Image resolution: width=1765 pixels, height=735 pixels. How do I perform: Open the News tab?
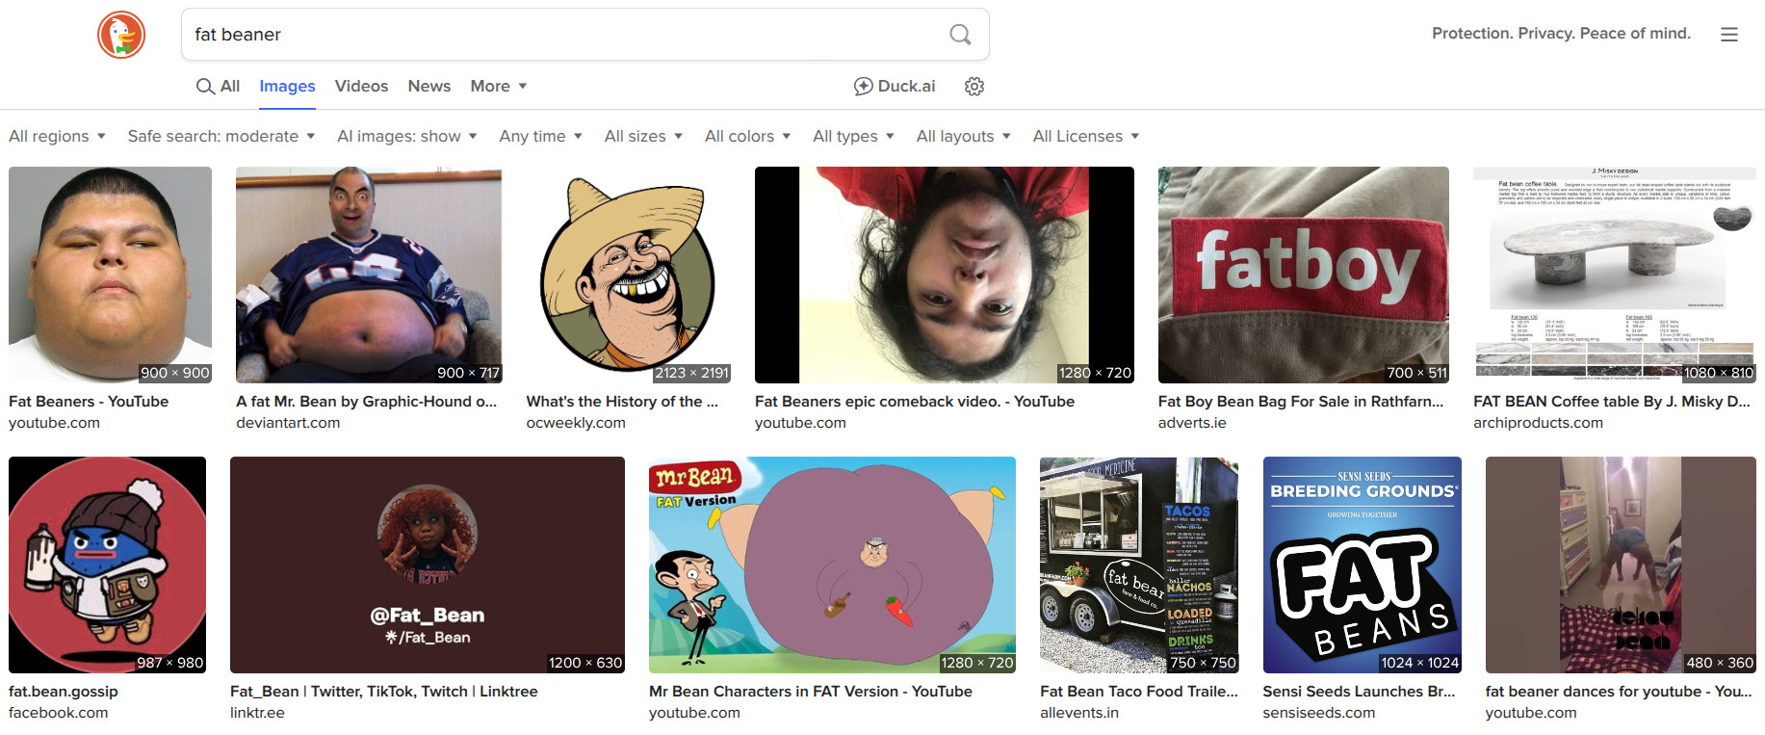pyautogui.click(x=429, y=87)
